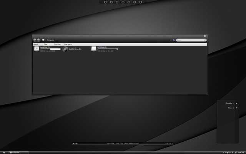Click the Local Disk (C:) label

click(45, 47)
